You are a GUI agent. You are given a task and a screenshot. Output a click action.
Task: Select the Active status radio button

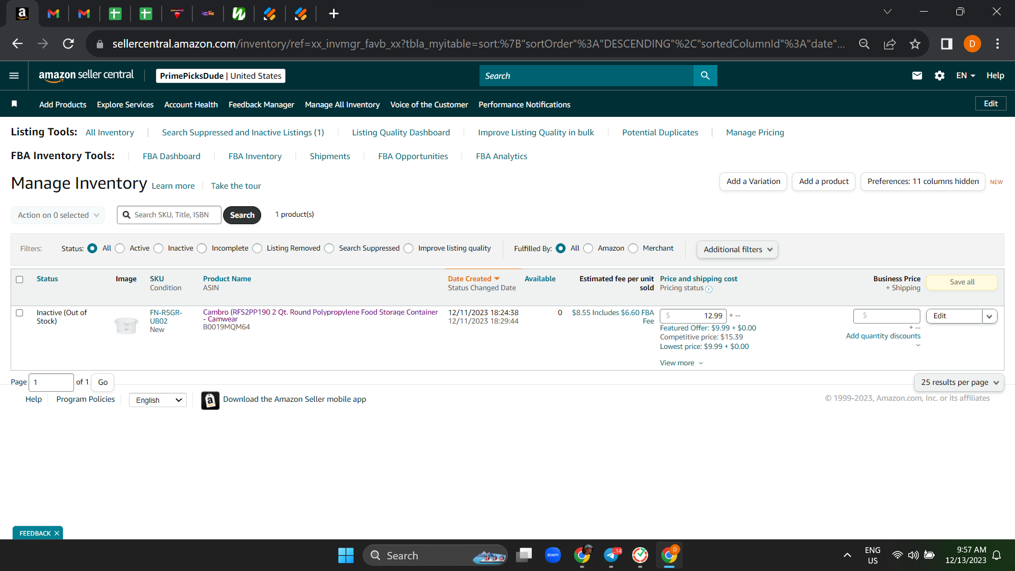120,248
